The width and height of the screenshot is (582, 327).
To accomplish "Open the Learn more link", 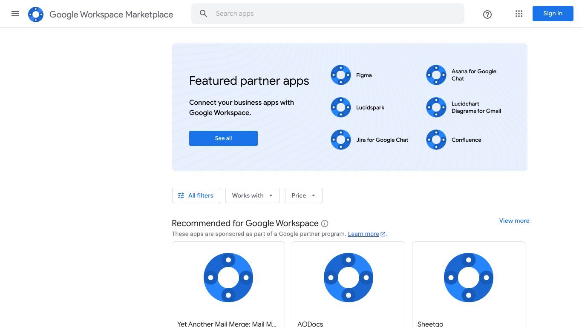I will pos(363,234).
